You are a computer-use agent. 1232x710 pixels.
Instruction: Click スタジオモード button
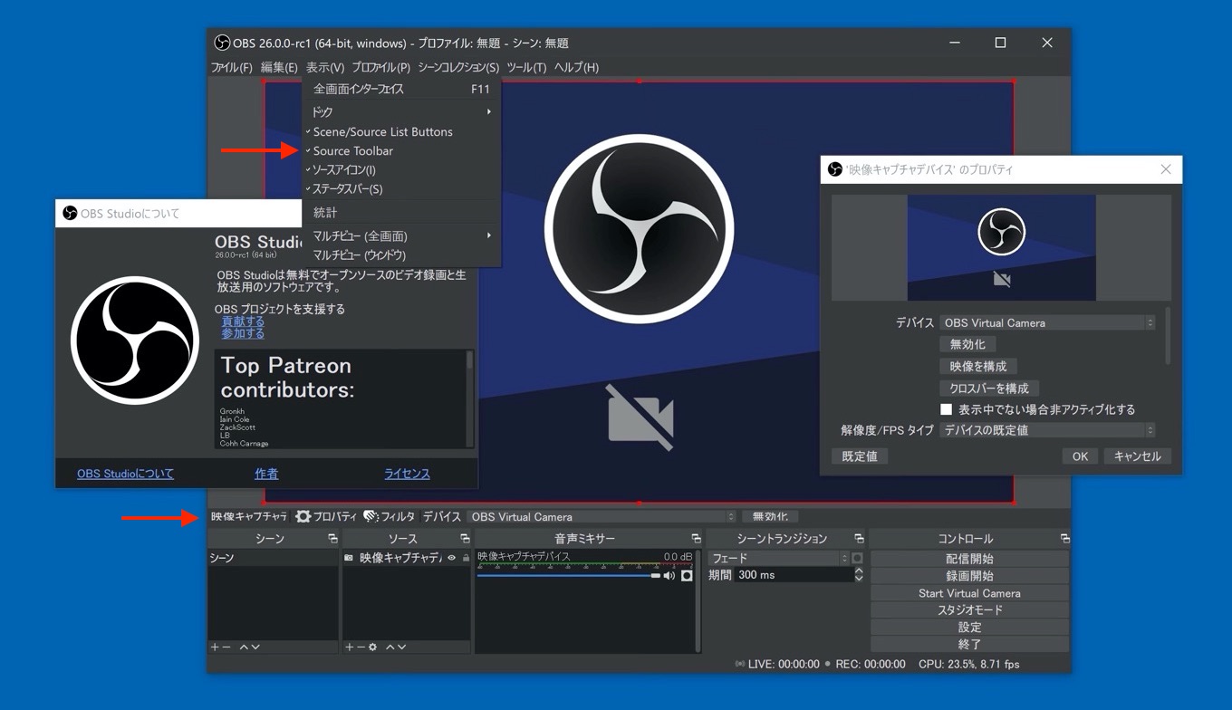click(969, 609)
